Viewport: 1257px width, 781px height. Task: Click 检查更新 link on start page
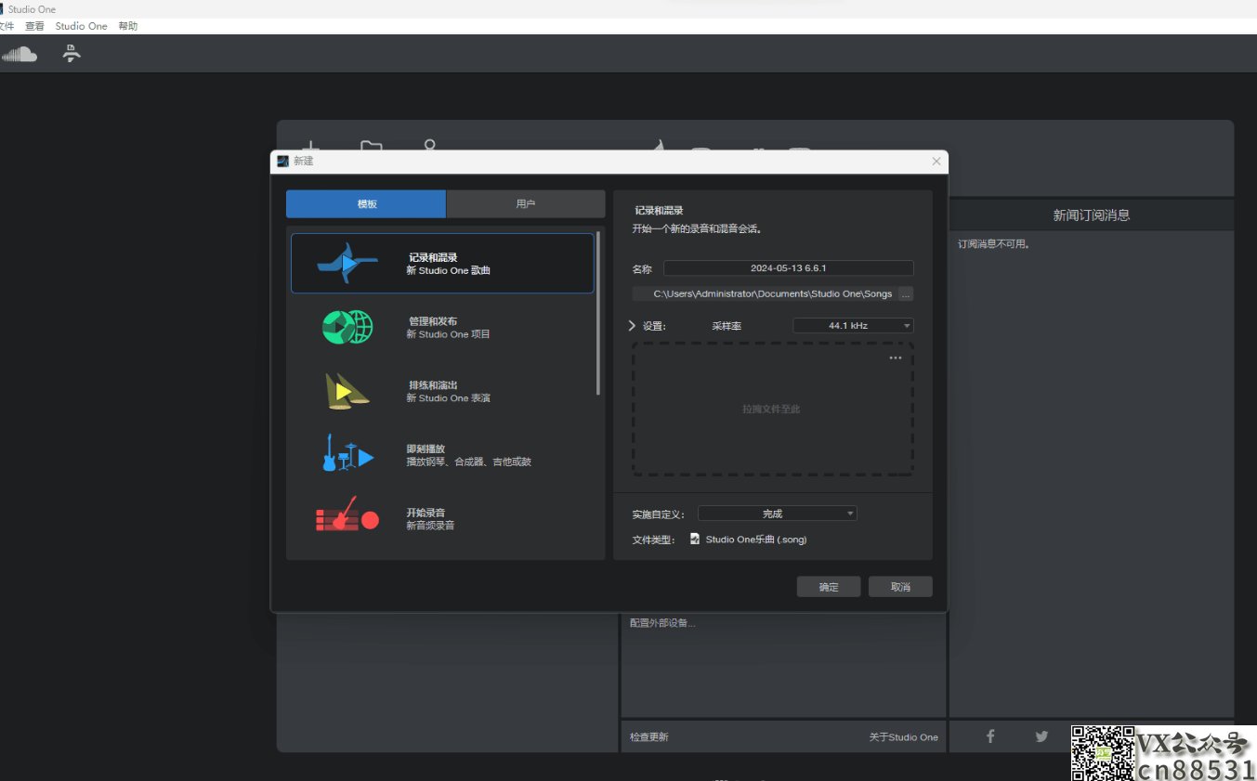tap(649, 737)
